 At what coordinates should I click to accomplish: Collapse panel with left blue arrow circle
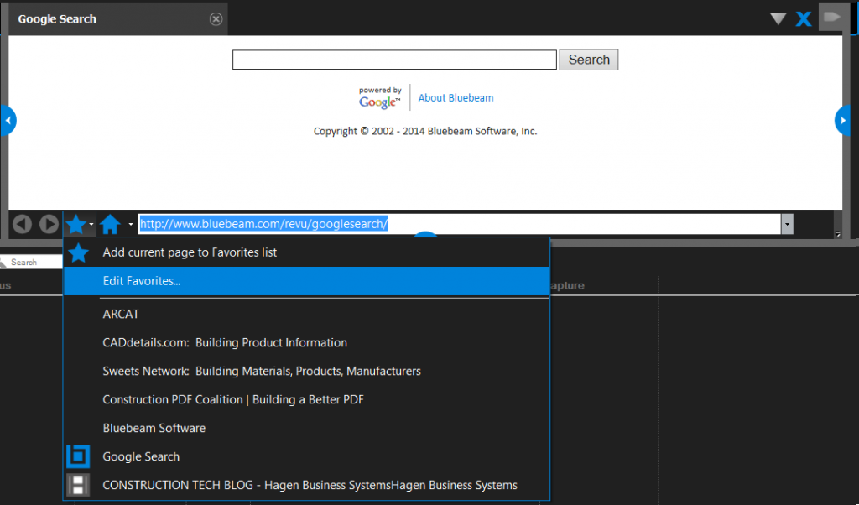[8, 121]
